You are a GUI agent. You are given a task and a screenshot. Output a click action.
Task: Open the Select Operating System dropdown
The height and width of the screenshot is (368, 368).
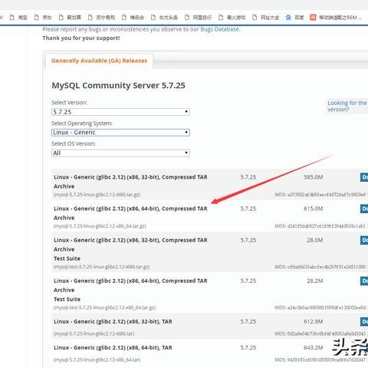(120, 133)
